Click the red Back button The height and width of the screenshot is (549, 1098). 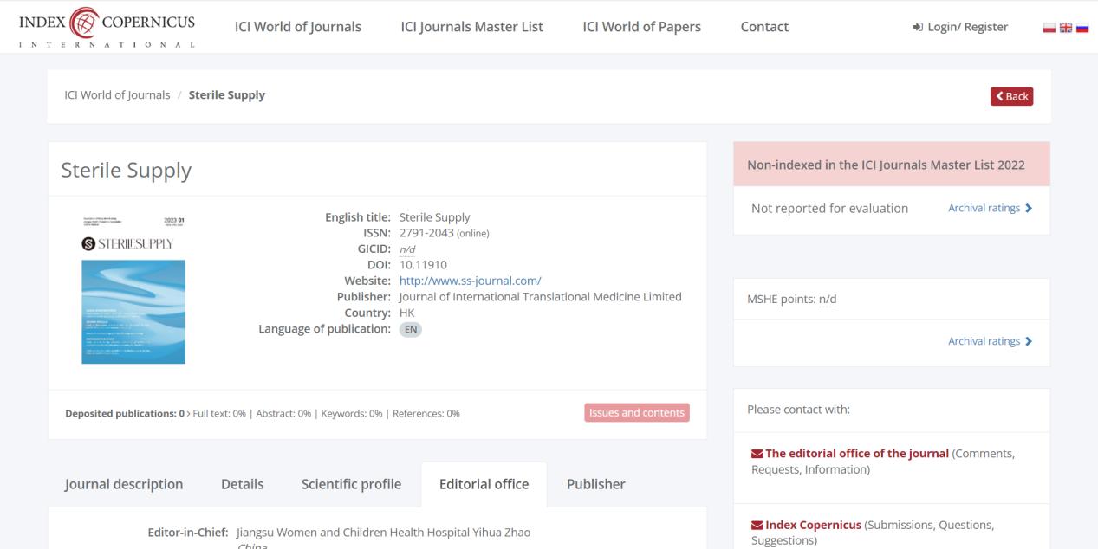tap(1012, 96)
